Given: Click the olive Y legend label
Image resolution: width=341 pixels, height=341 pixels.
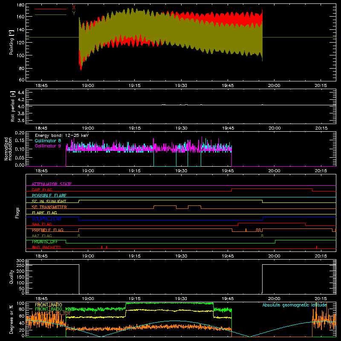Looking at the screenshot, I should pyautogui.click(x=74, y=13).
